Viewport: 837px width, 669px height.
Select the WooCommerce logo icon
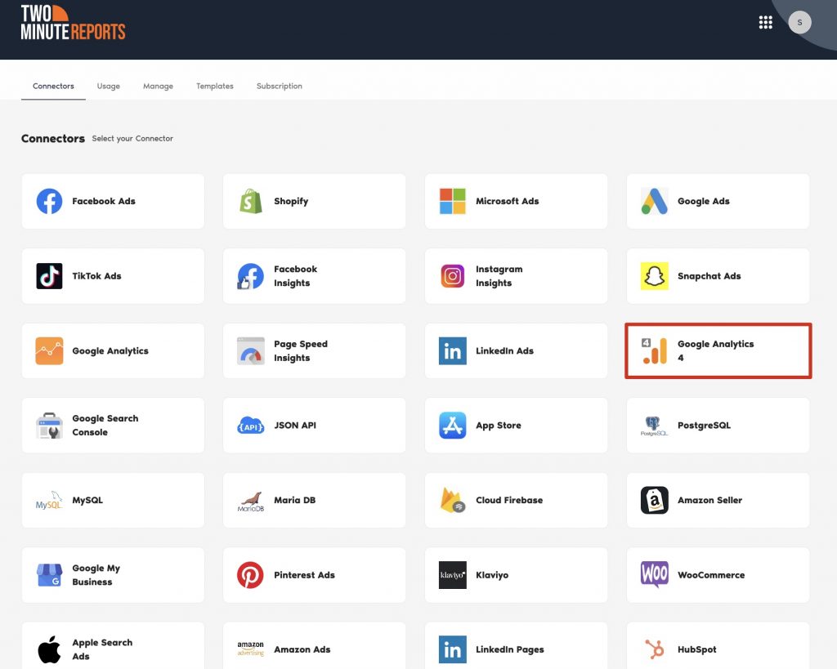(x=654, y=575)
